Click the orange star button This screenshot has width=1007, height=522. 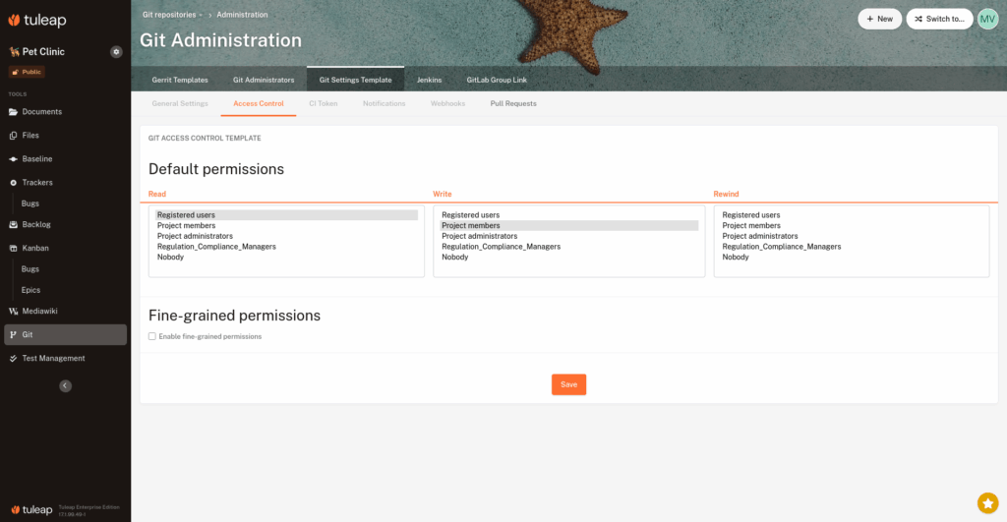[x=987, y=502]
